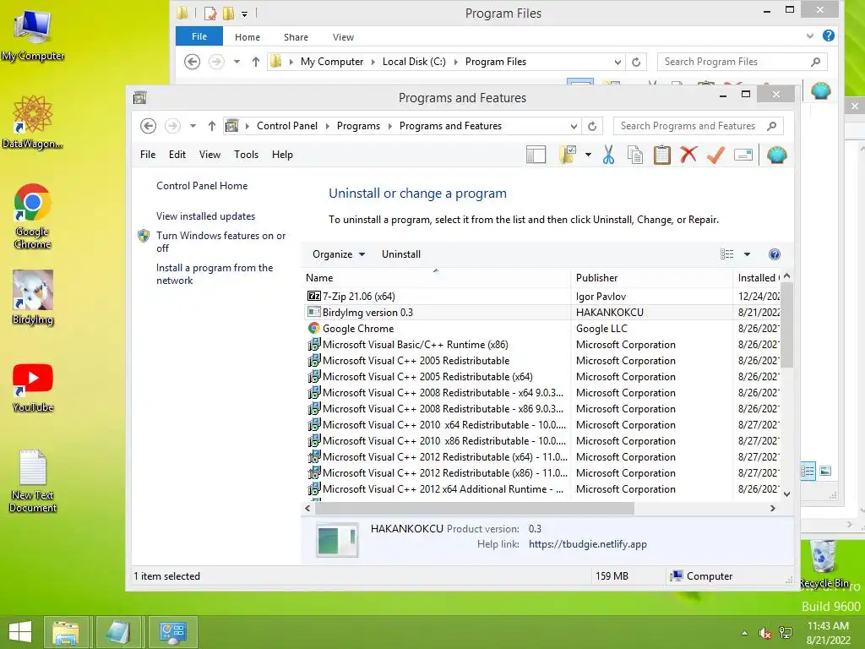Click the blue help icon beside view options
The width and height of the screenshot is (865, 649).
point(774,254)
